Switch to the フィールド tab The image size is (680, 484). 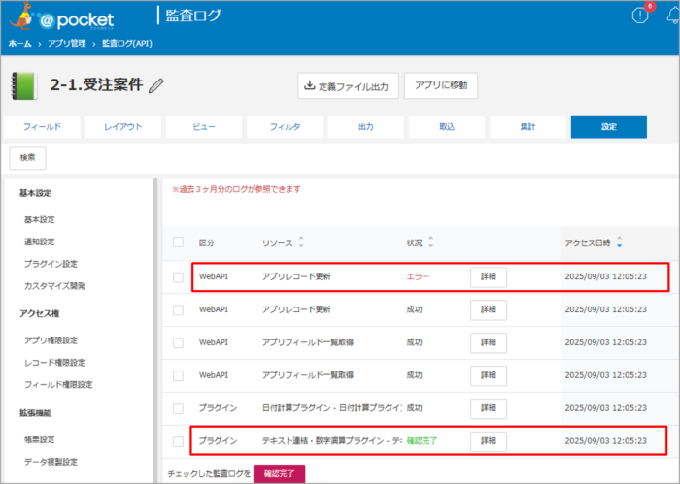pos(42,127)
